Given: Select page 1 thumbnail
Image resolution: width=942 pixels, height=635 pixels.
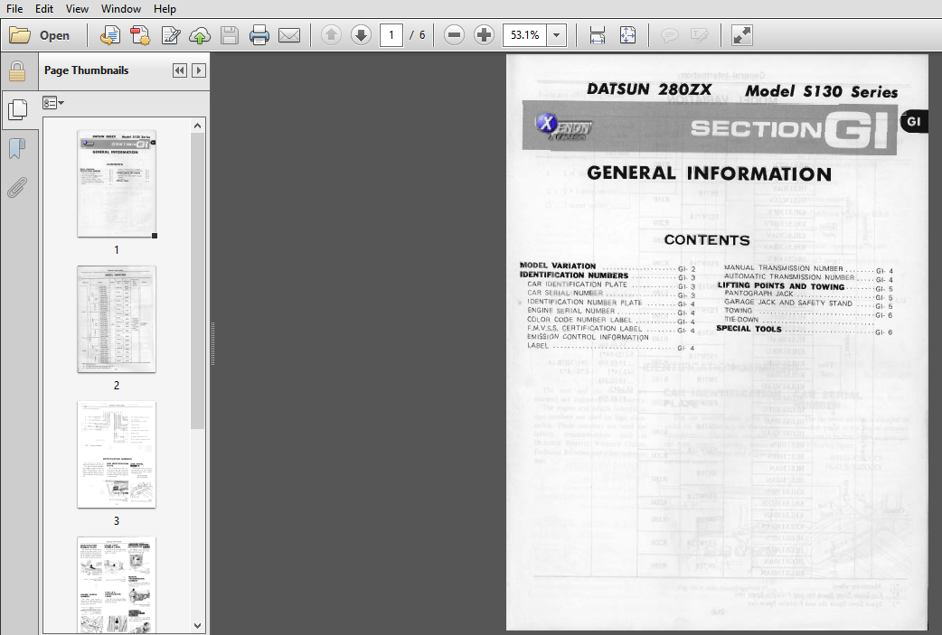Looking at the screenshot, I should [x=117, y=183].
